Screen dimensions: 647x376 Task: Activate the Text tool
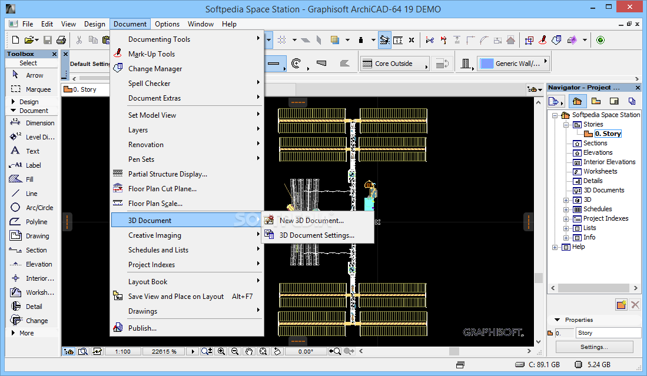click(31, 151)
